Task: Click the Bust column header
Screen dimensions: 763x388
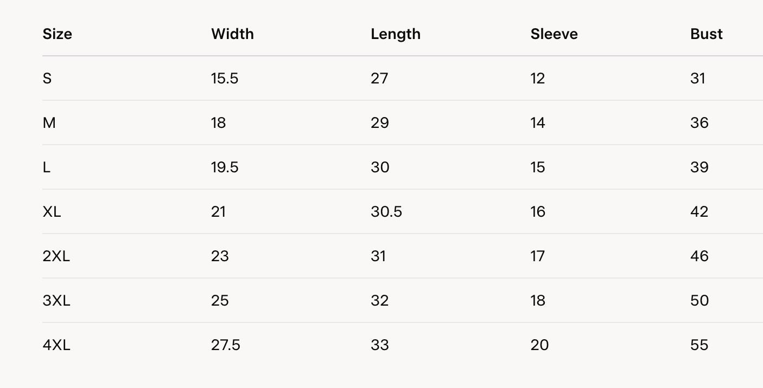Action: 706,34
